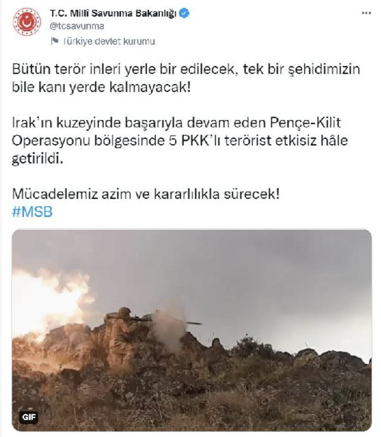Open the @tcsavunma handle link
Viewport: 381px width, 437px height.
(x=77, y=26)
